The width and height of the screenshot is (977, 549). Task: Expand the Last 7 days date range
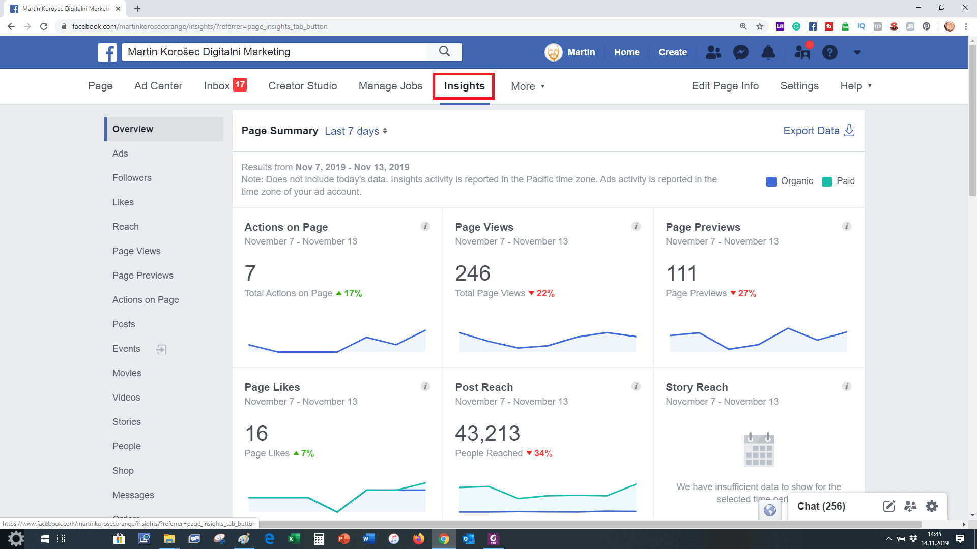point(356,131)
